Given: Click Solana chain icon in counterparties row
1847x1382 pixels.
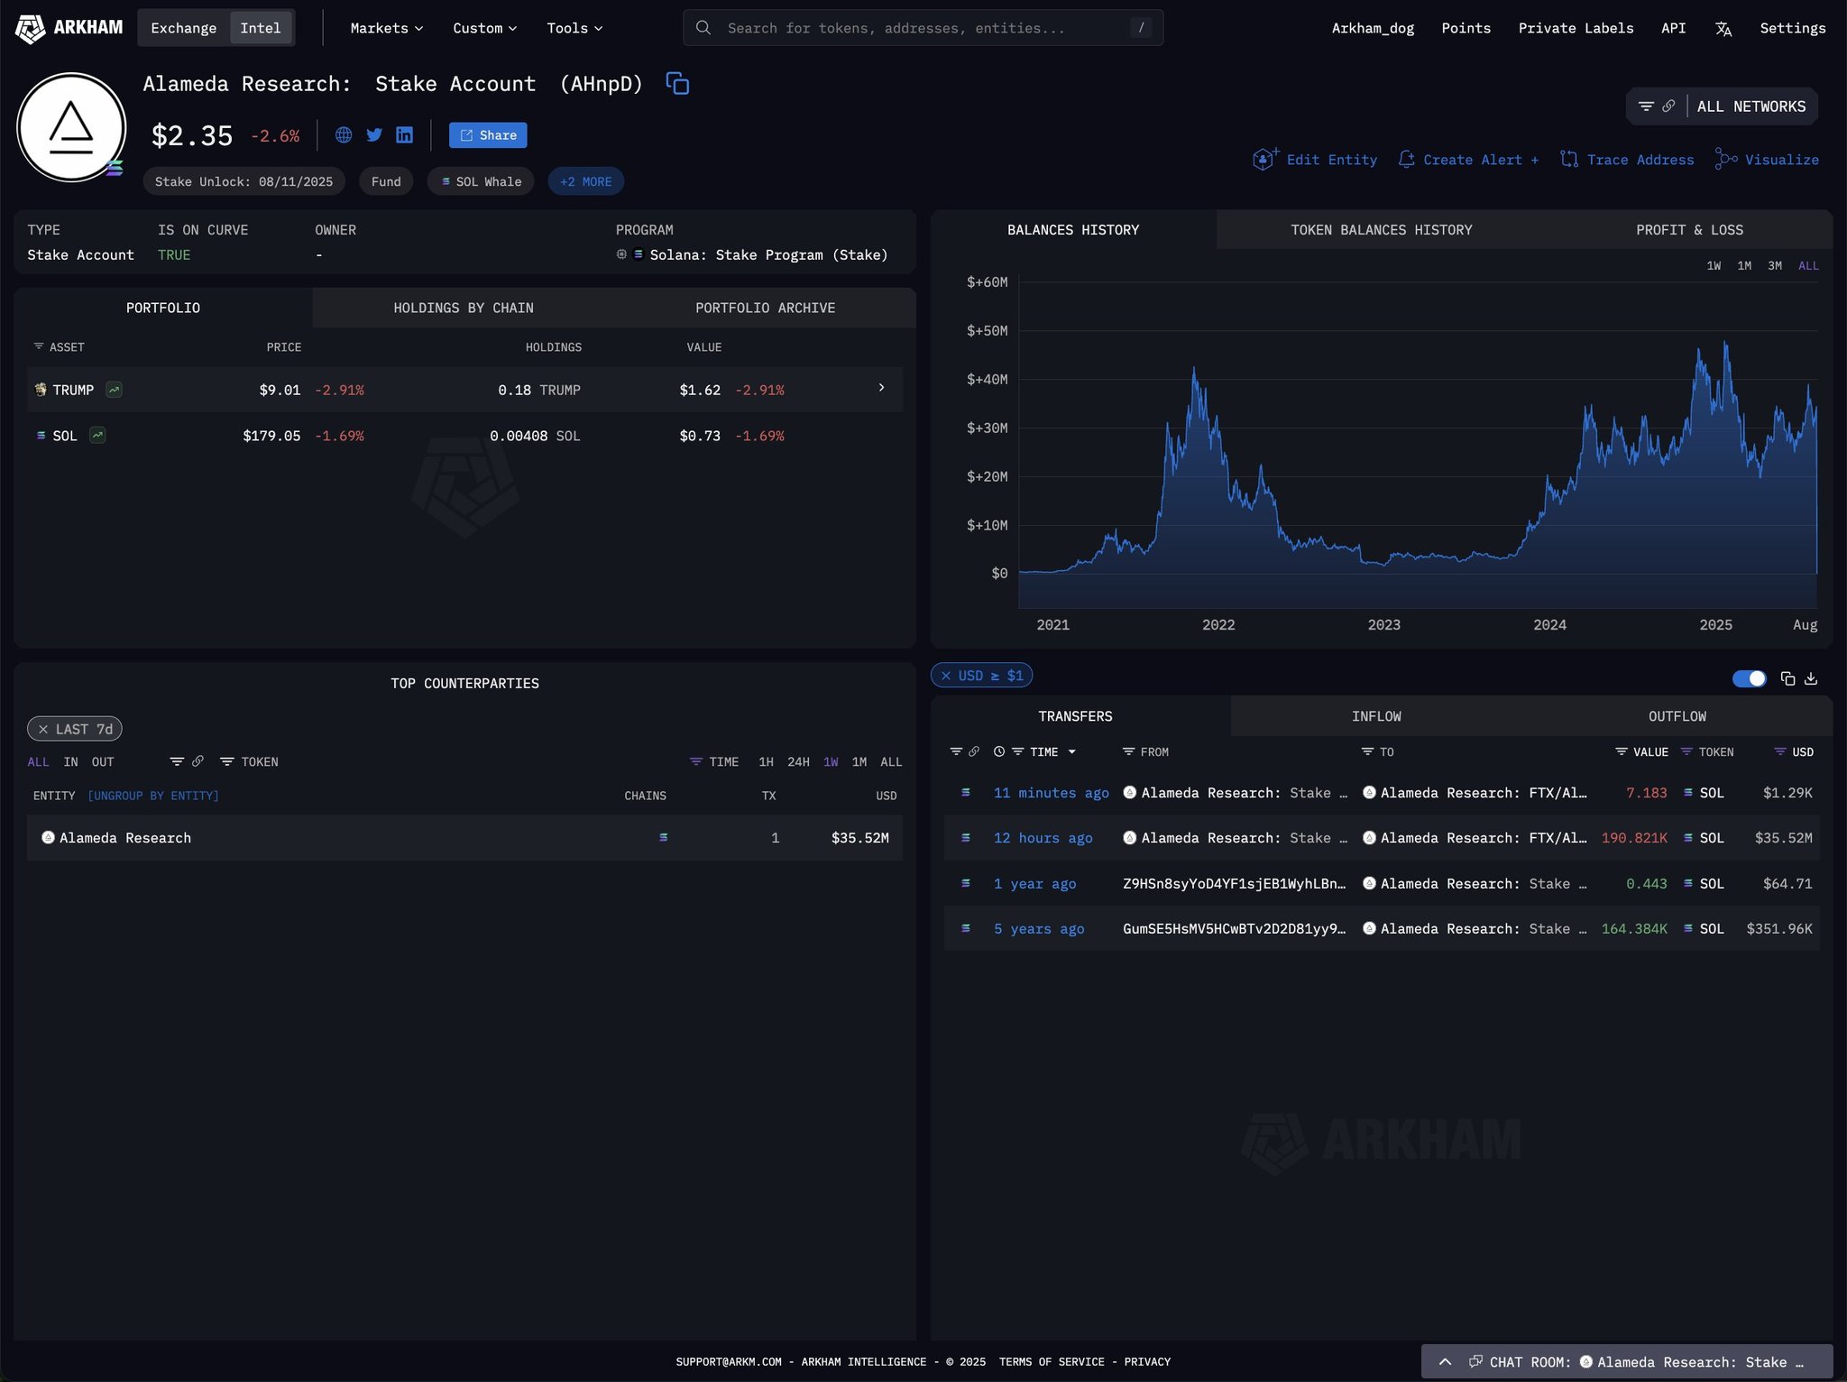Looking at the screenshot, I should coord(664,838).
